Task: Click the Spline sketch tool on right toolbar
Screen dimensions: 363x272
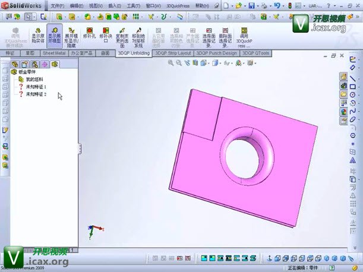Action: pos(352,111)
